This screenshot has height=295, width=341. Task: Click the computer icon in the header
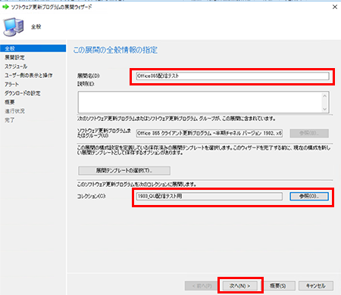[14, 27]
